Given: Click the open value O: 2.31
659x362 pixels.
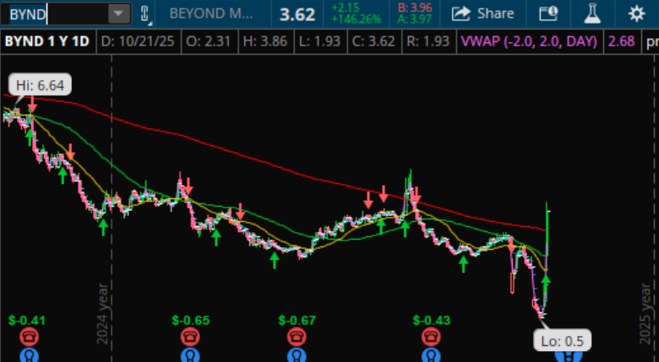Looking at the screenshot, I should tap(209, 41).
